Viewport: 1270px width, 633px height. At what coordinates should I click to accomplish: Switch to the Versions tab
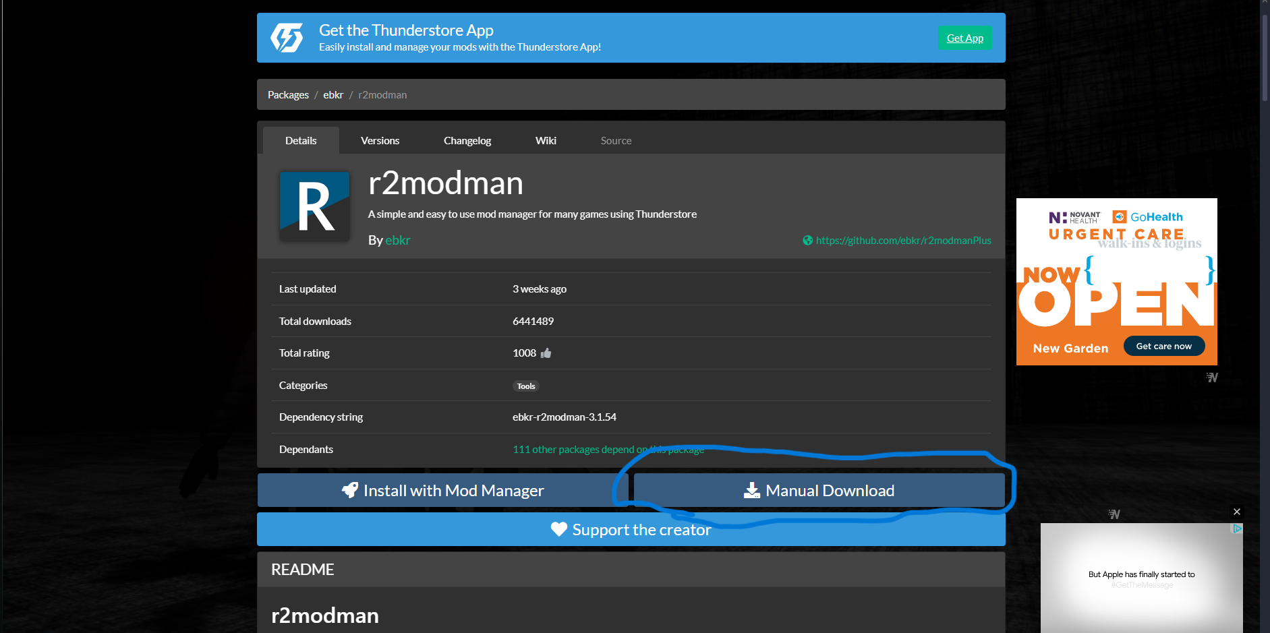click(380, 140)
